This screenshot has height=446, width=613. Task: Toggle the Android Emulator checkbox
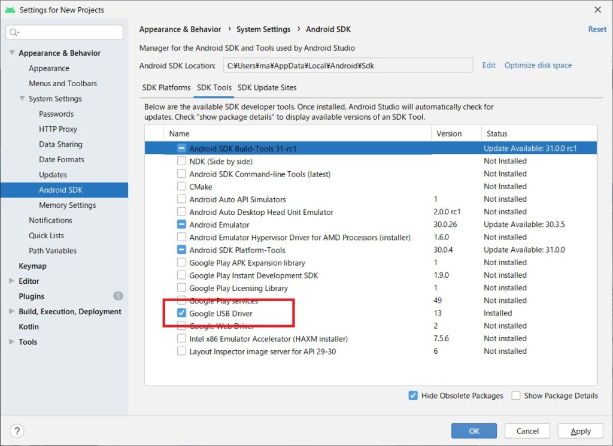[x=181, y=224]
